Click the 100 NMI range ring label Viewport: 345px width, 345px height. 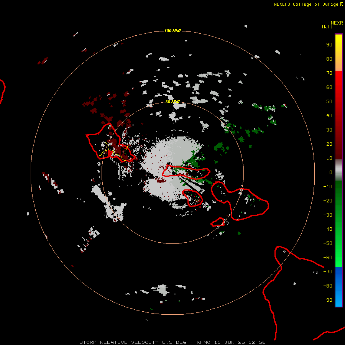172,31
